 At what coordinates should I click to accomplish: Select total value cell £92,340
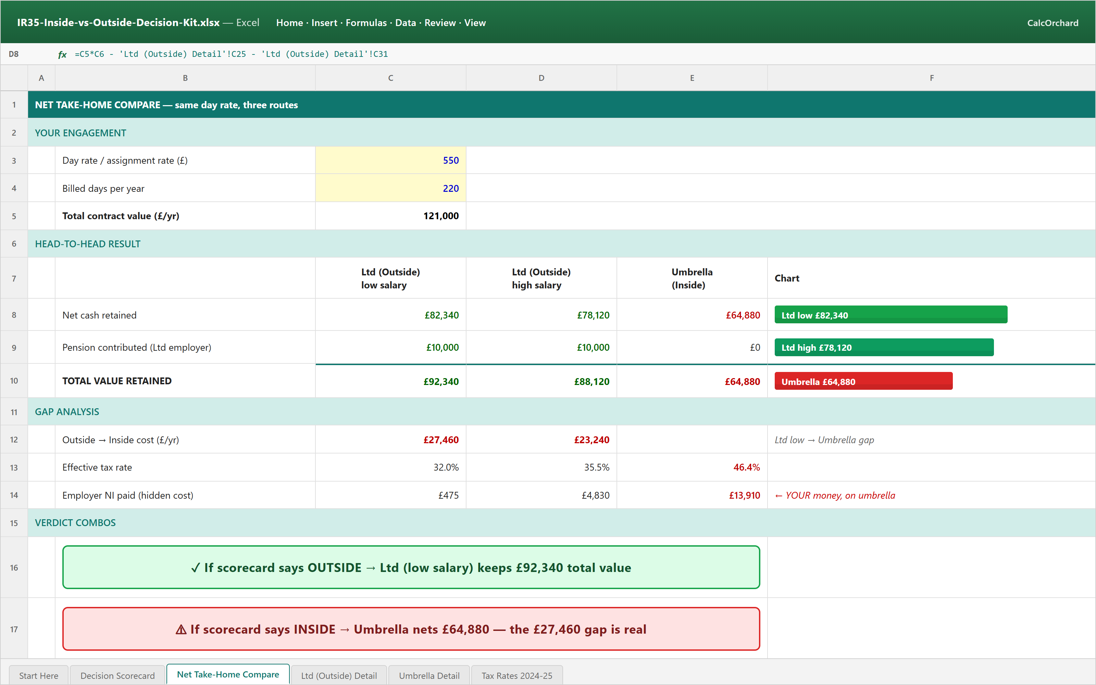(390, 382)
